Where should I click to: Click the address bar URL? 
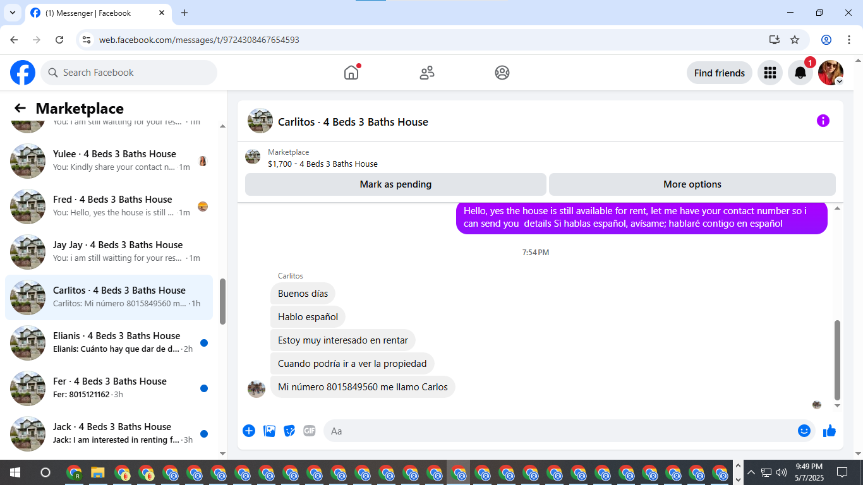click(199, 40)
